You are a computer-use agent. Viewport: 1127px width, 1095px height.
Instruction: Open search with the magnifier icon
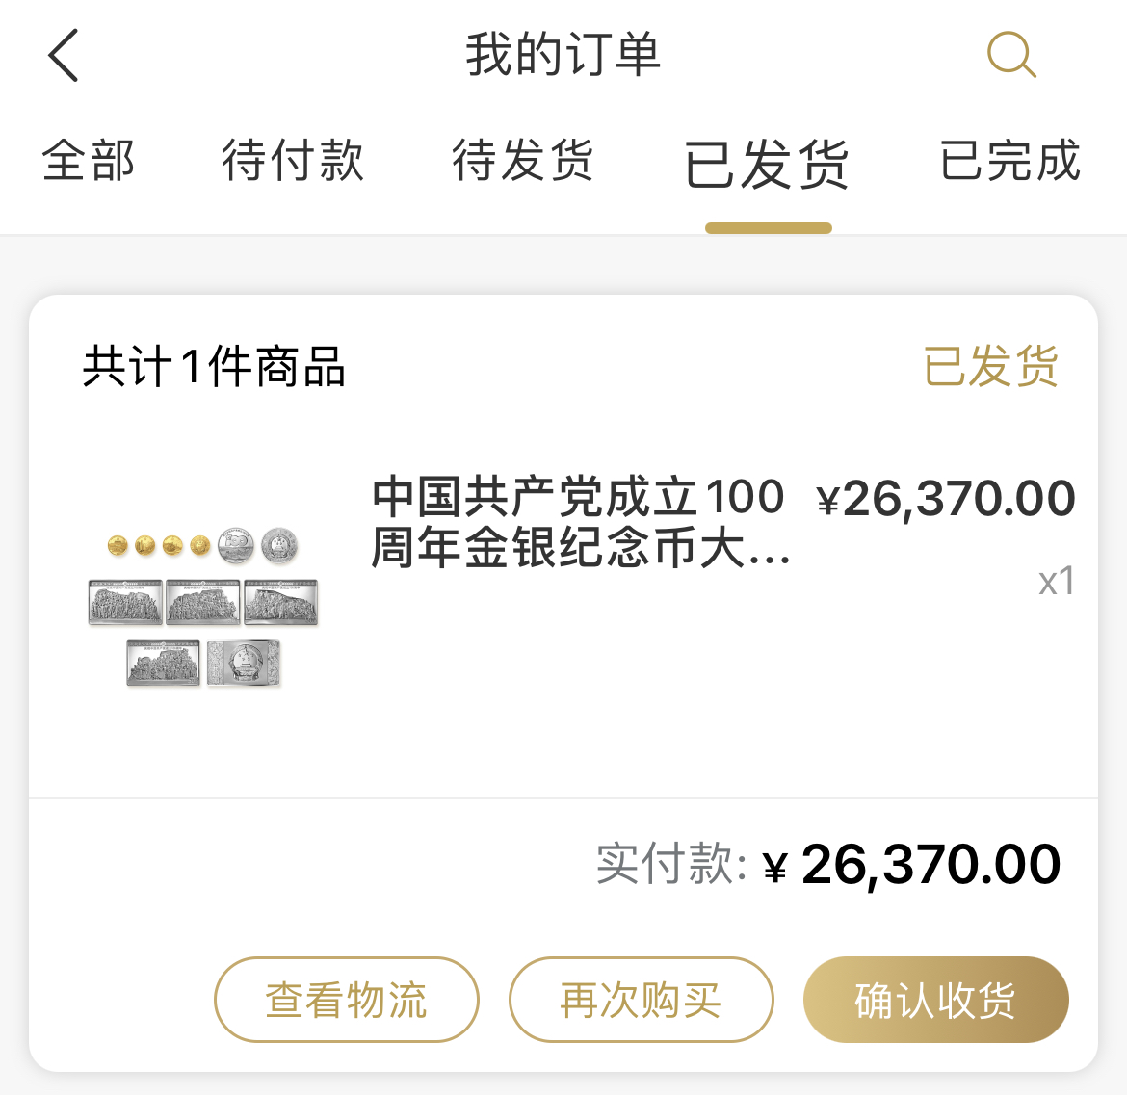pos(1011,54)
